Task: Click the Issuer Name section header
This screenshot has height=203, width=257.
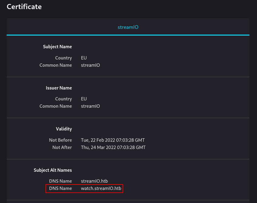Action: 59,88
